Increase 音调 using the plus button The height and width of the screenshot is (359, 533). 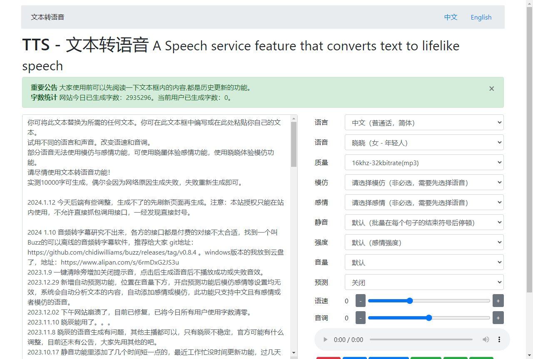click(498, 317)
